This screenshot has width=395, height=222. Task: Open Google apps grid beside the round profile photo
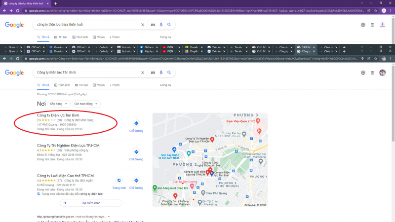[373, 73]
